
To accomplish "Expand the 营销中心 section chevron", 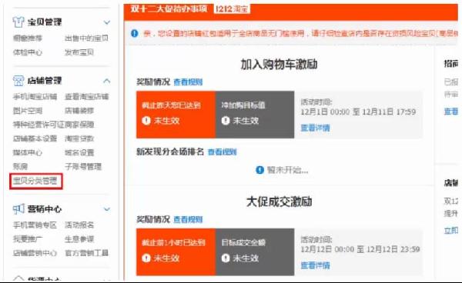I will (107, 209).
